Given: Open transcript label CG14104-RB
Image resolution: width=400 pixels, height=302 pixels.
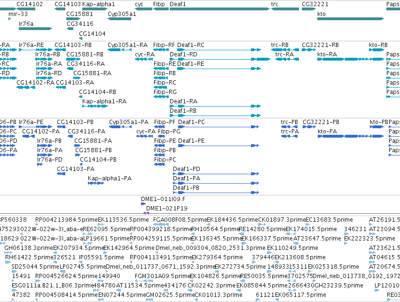Looking at the screenshot, I should click(97, 92).
